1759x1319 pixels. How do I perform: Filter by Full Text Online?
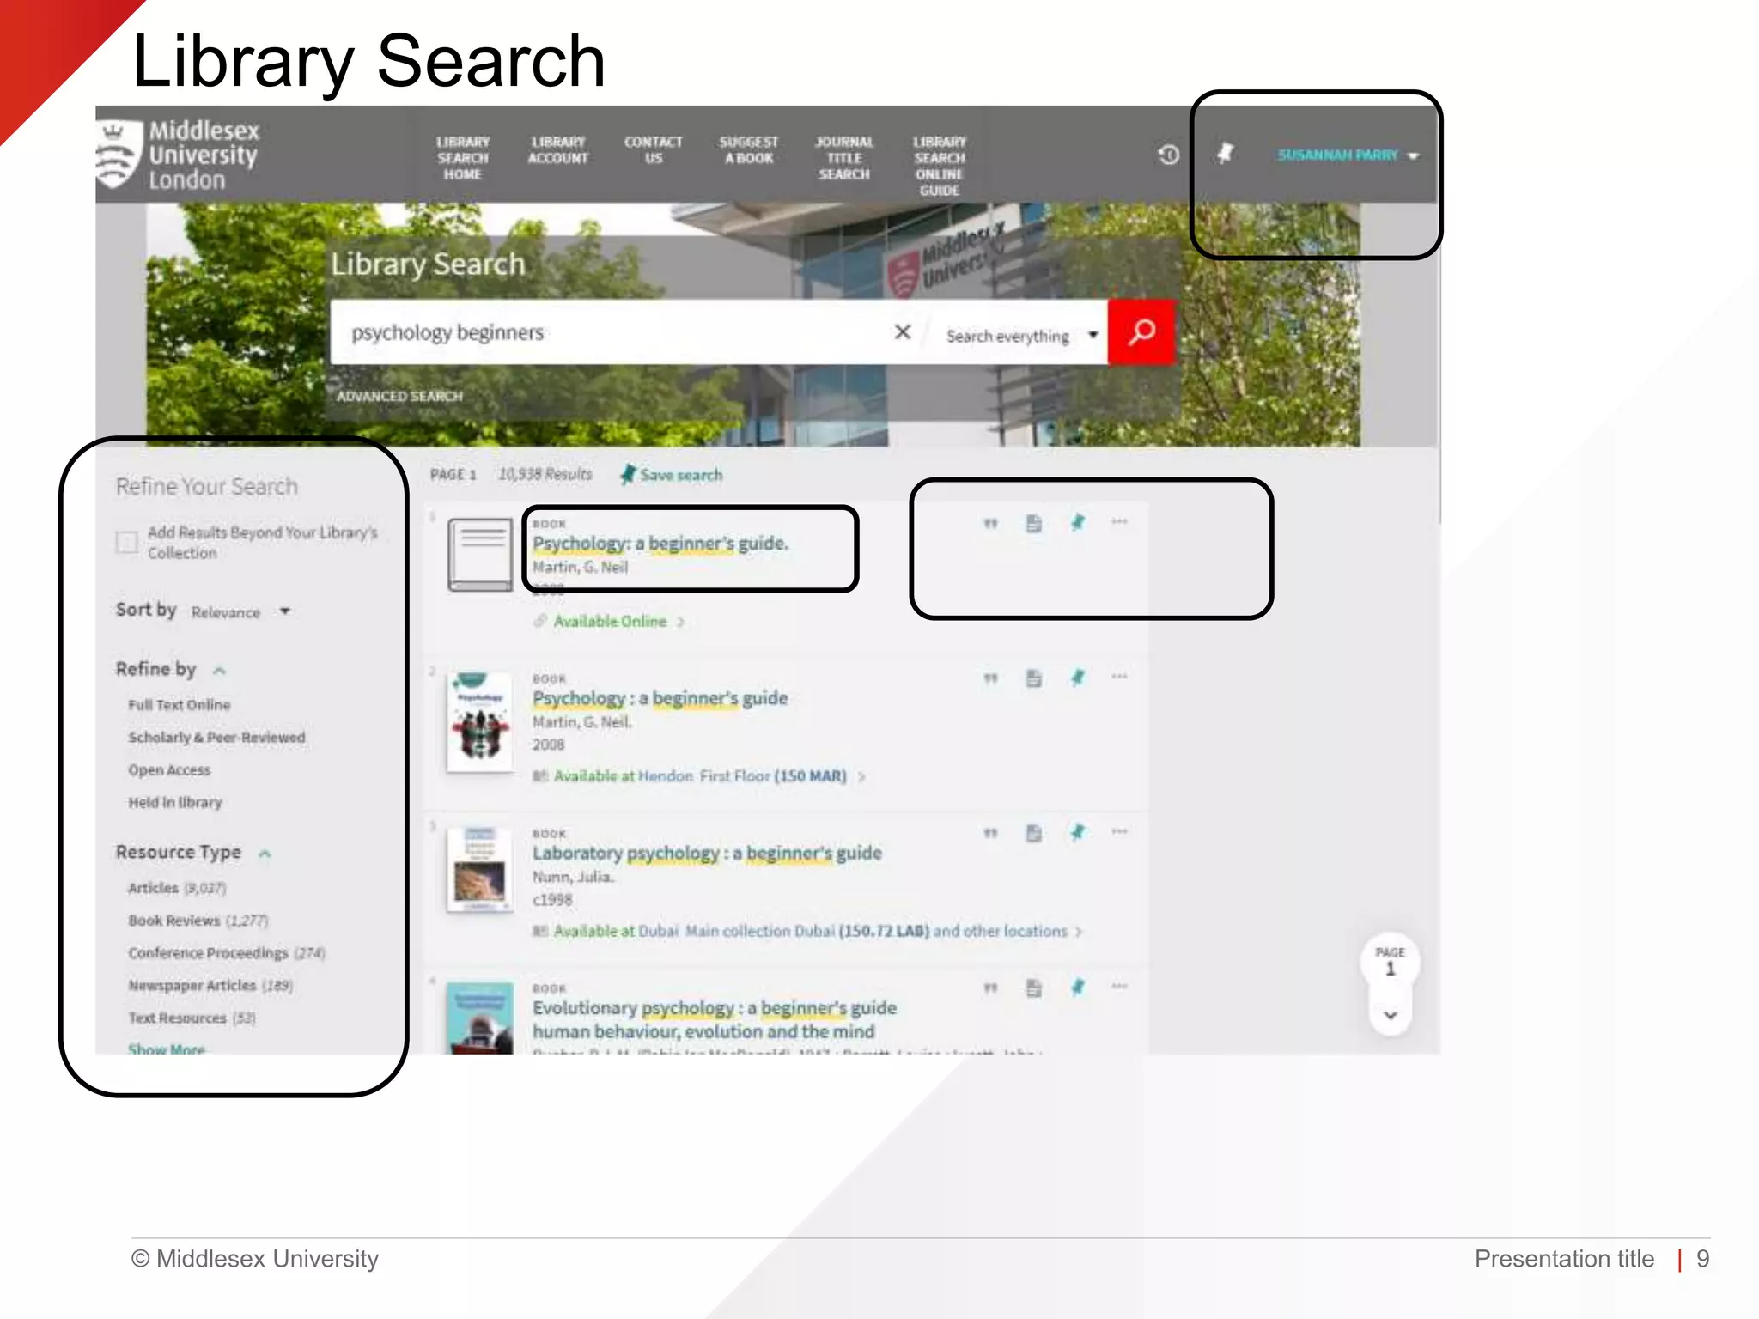coord(180,705)
